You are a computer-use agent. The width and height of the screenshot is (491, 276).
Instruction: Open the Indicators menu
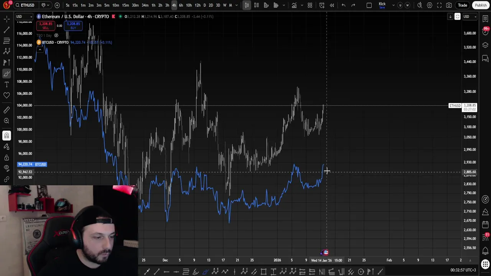pyautogui.click(x=294, y=5)
